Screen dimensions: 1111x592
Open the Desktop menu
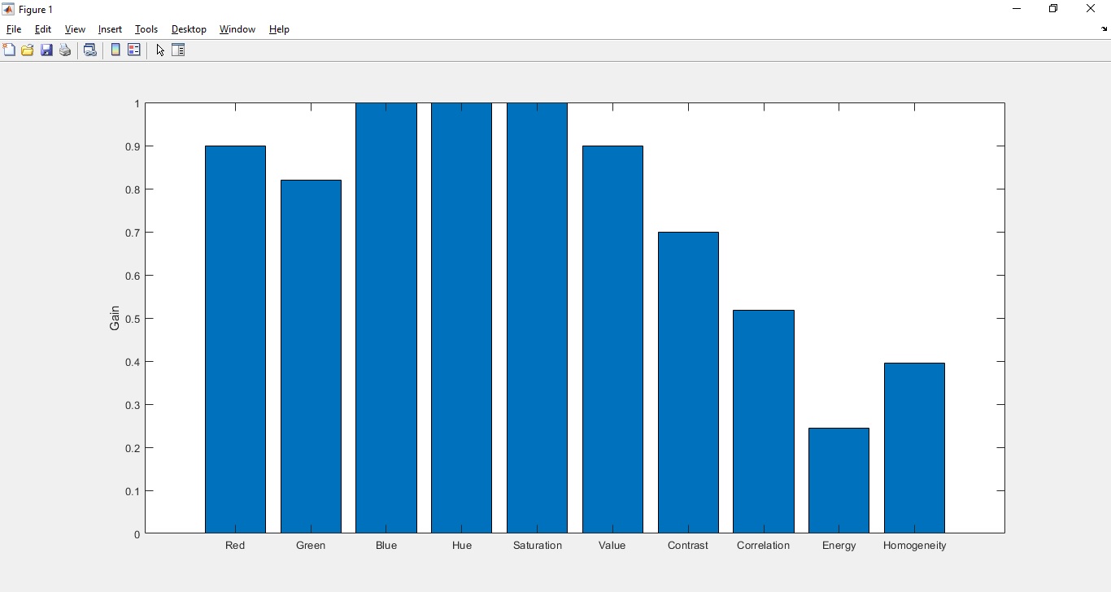tap(189, 29)
